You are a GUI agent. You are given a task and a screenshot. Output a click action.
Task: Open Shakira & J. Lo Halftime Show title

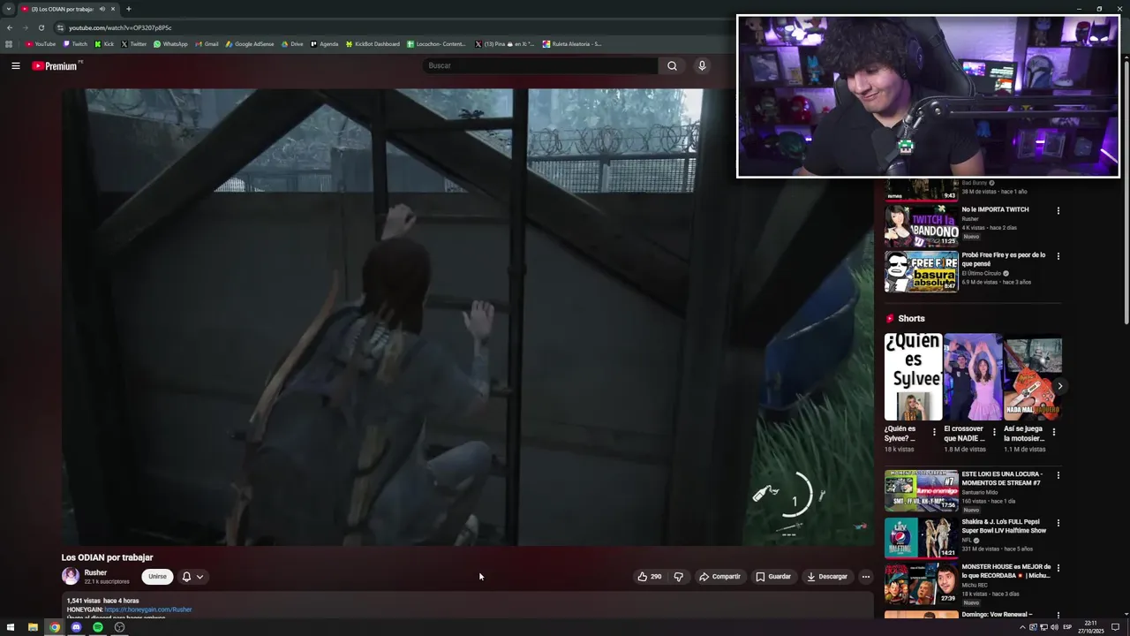pyautogui.click(x=1004, y=526)
